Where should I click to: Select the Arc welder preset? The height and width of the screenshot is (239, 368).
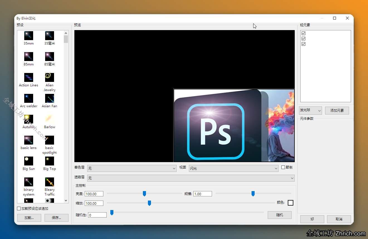(x=29, y=101)
